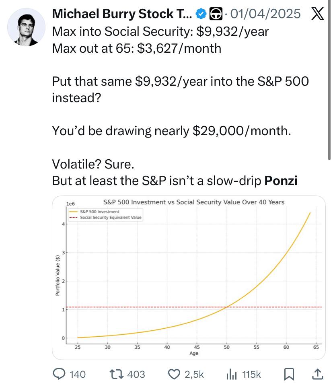
Task: Open post analytics via the bar chart icon
Action: coord(232,375)
